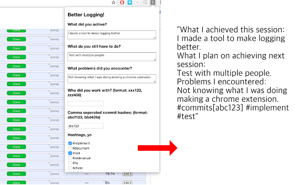Open the Edit dropdown on the 6h row
Screen dimensions: 296x185
point(127,182)
